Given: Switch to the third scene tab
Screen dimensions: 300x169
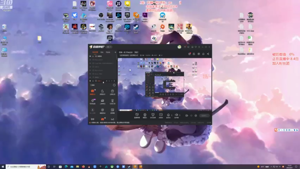Looking at the screenshot, I should (x=108, y=52).
